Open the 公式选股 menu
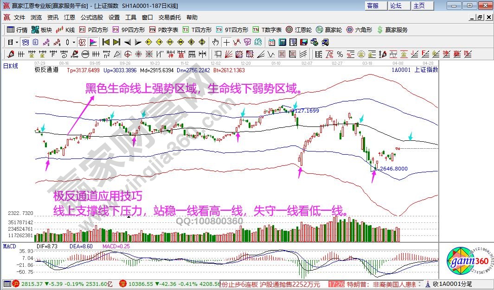The height and width of the screenshot is (290, 494). coord(92,18)
